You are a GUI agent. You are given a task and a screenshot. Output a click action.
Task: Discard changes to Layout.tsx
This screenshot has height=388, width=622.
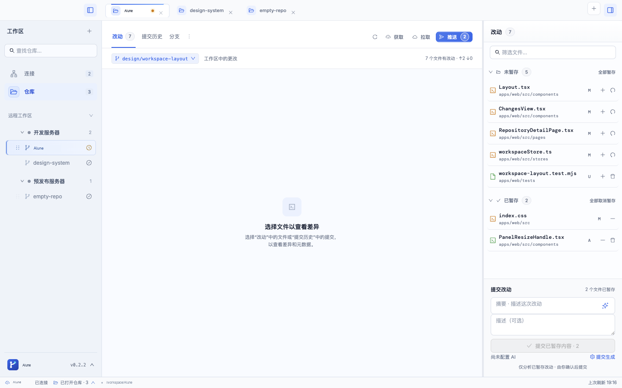coord(612,90)
